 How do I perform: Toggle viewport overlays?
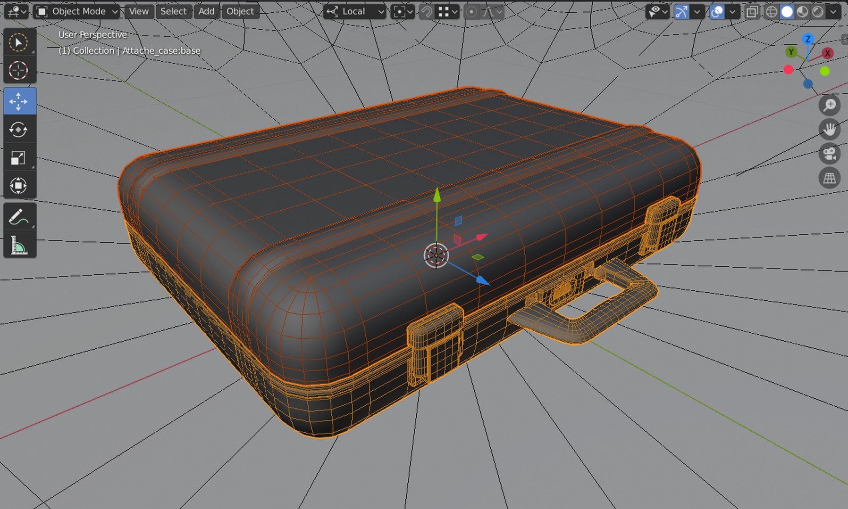[717, 12]
